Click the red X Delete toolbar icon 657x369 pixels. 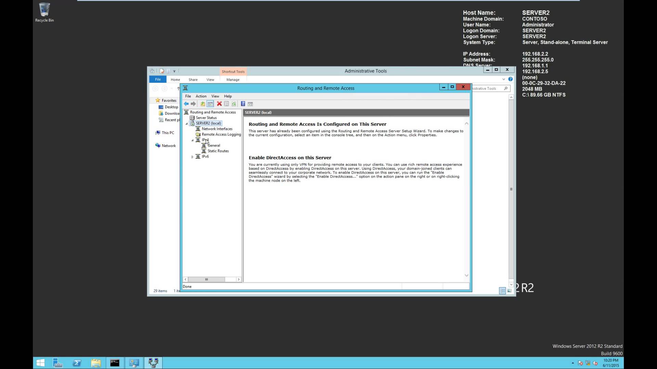click(219, 104)
